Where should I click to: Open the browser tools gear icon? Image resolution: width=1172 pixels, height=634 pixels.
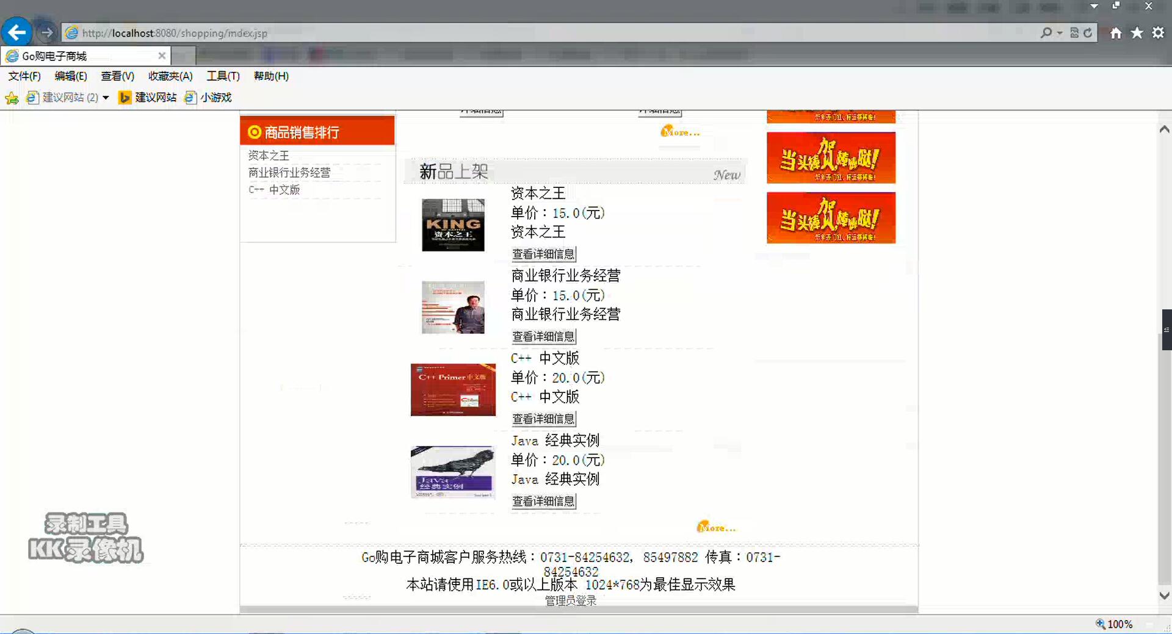[x=1157, y=33]
